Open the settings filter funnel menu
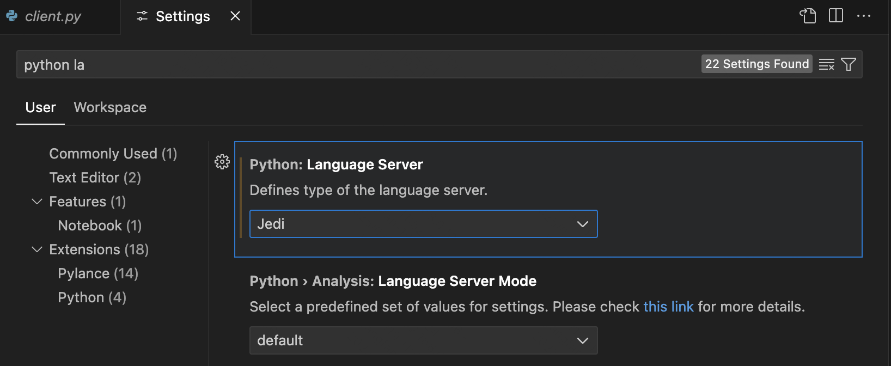The width and height of the screenshot is (891, 366). (849, 64)
